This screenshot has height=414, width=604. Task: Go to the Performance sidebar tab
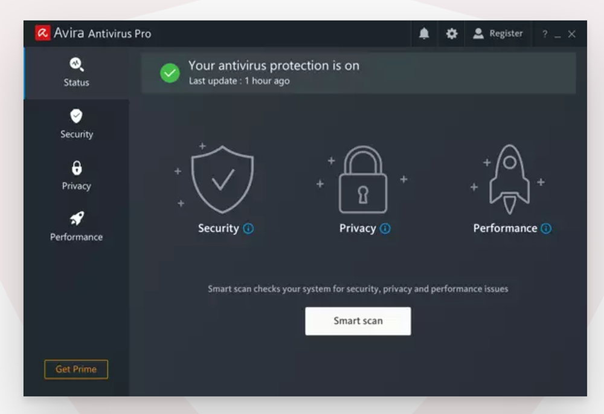76,227
